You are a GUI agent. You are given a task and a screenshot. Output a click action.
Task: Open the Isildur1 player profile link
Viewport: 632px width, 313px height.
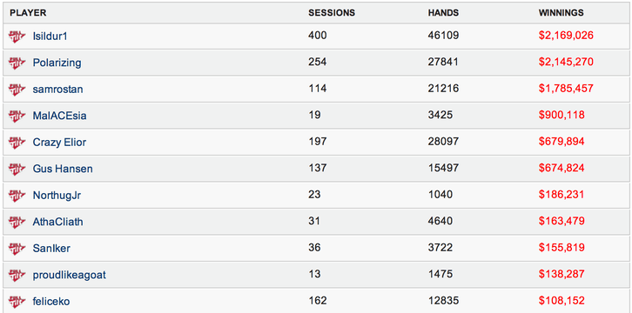click(50, 37)
